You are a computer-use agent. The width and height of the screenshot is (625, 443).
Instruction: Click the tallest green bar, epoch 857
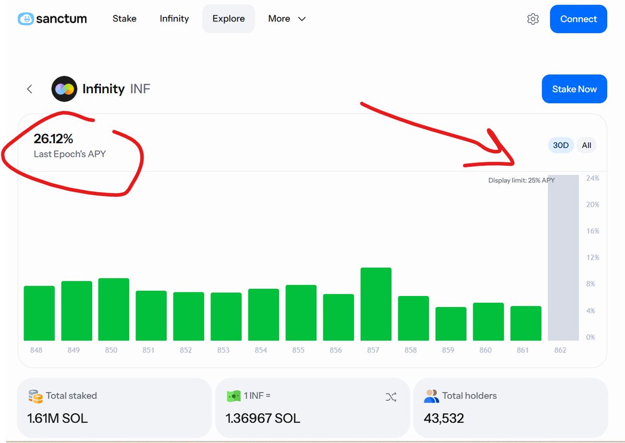pyautogui.click(x=376, y=304)
